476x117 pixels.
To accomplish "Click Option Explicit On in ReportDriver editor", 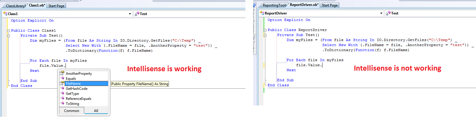I will (x=289, y=20).
